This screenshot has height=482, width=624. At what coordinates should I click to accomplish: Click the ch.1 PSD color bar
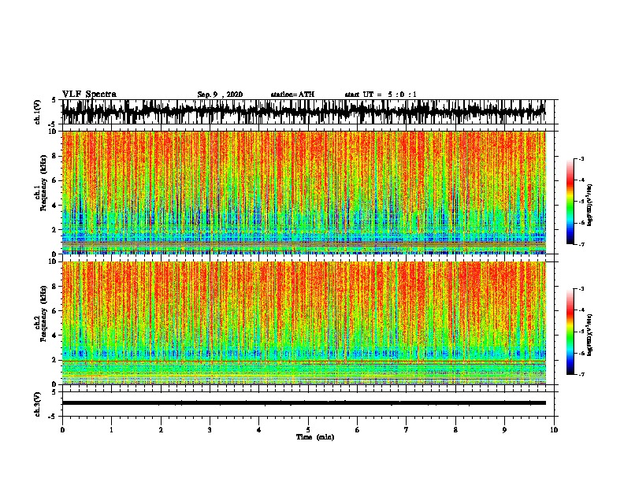point(570,202)
